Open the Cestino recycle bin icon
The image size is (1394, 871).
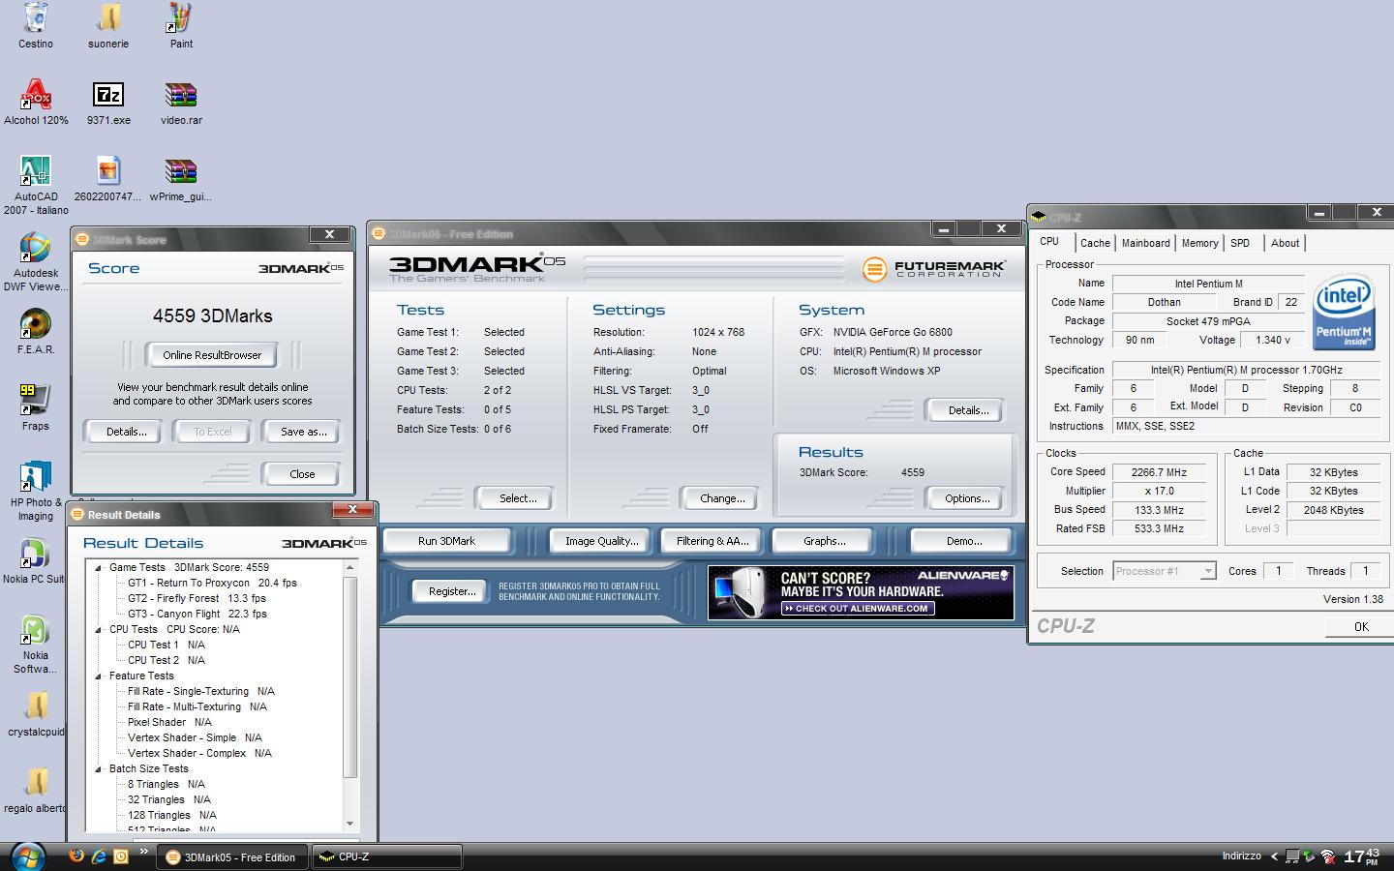(36, 17)
